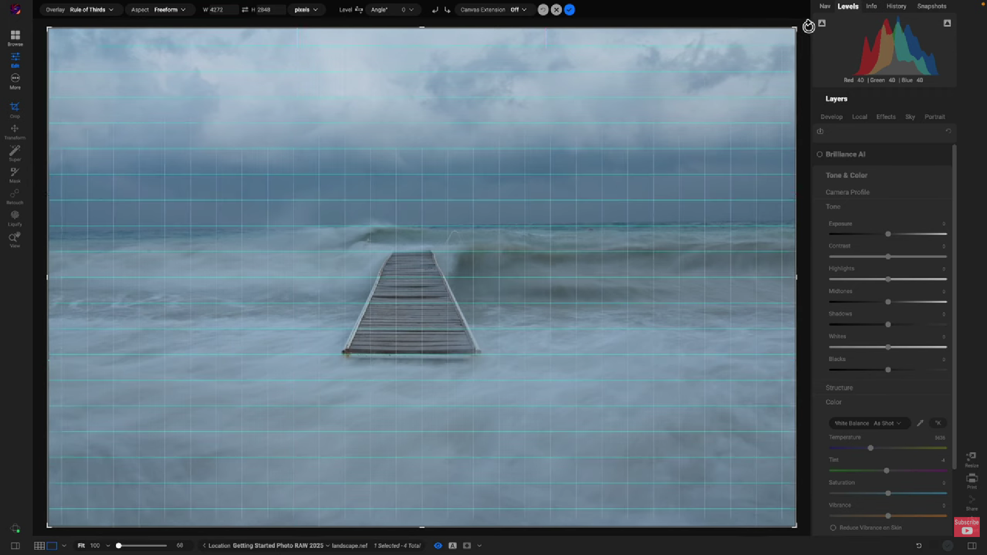Switch to grid view
The image size is (987, 555).
tap(39, 546)
